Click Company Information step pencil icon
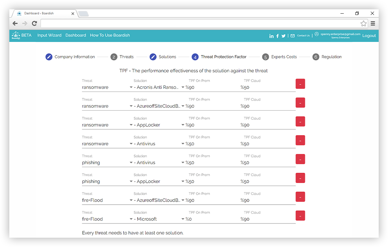This screenshot has width=388, height=247. click(x=49, y=57)
